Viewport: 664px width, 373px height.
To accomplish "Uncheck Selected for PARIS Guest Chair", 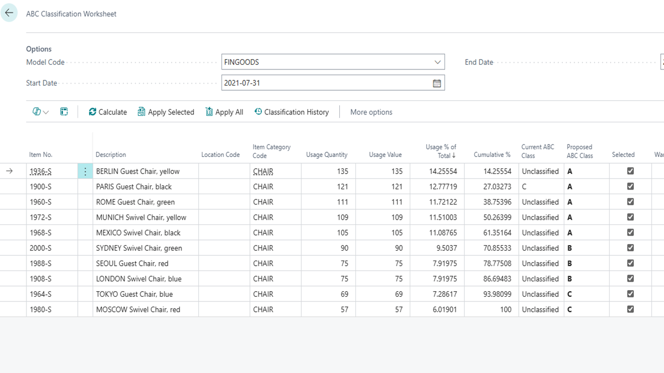I will pyautogui.click(x=630, y=187).
